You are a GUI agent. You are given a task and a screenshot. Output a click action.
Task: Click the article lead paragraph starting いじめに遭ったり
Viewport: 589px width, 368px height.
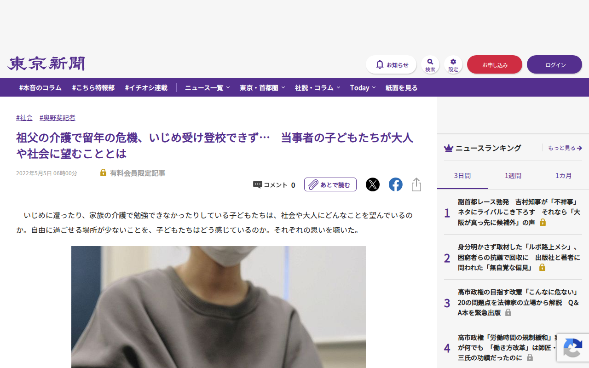coord(214,223)
